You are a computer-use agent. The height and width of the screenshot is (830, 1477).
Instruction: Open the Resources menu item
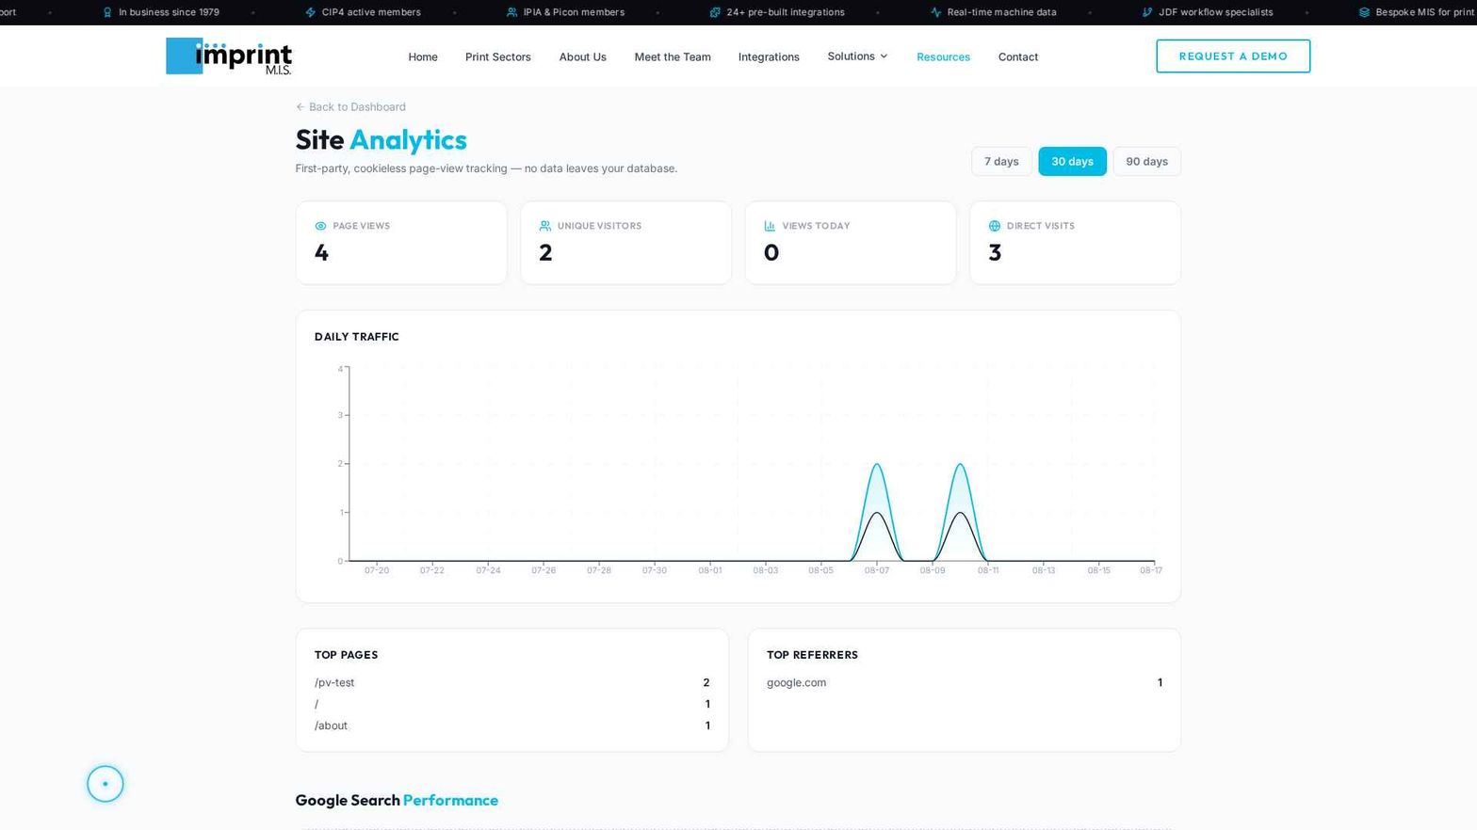pos(943,56)
